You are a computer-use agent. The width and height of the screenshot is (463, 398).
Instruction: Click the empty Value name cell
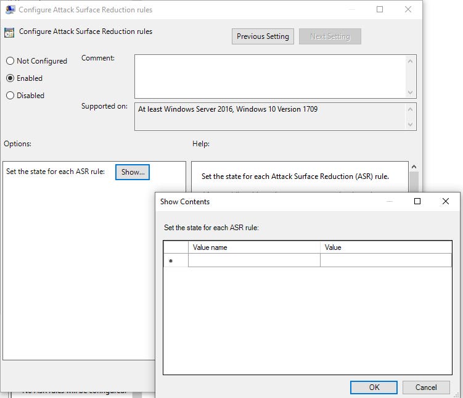[x=254, y=261]
